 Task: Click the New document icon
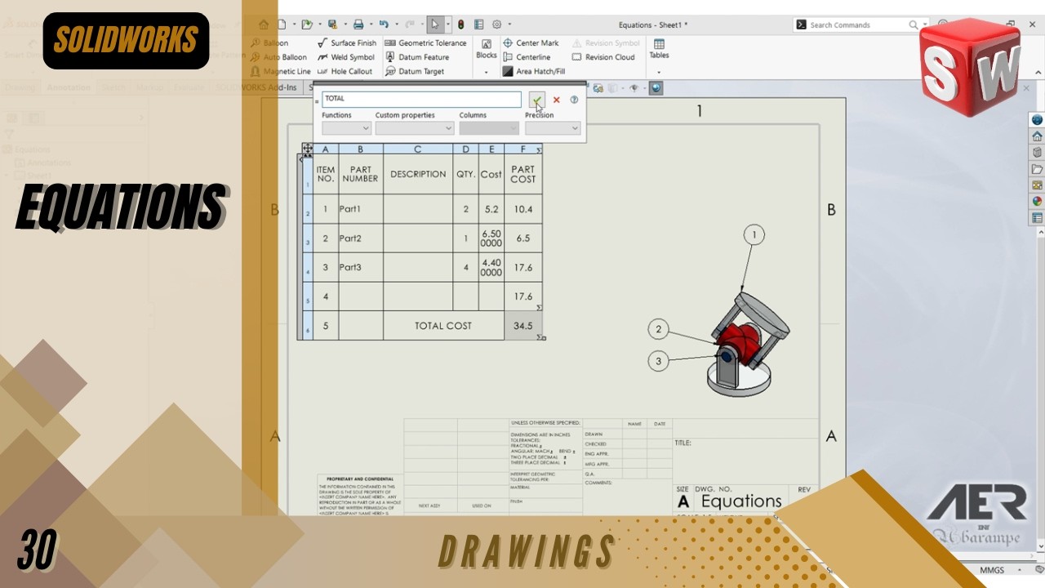[282, 24]
